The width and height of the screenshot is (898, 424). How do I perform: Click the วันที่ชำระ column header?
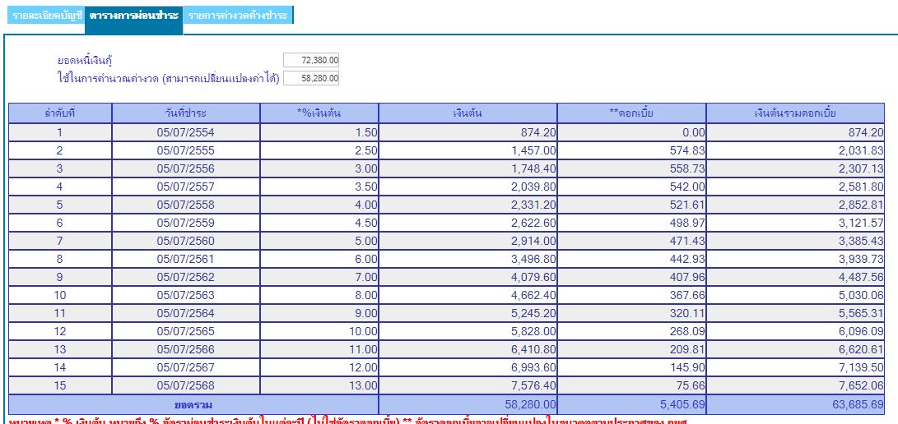pyautogui.click(x=185, y=113)
